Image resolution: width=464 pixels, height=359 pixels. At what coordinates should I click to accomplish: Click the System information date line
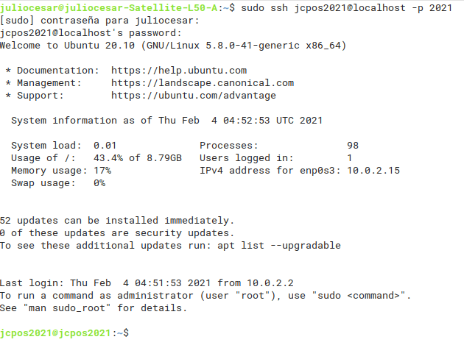166,121
